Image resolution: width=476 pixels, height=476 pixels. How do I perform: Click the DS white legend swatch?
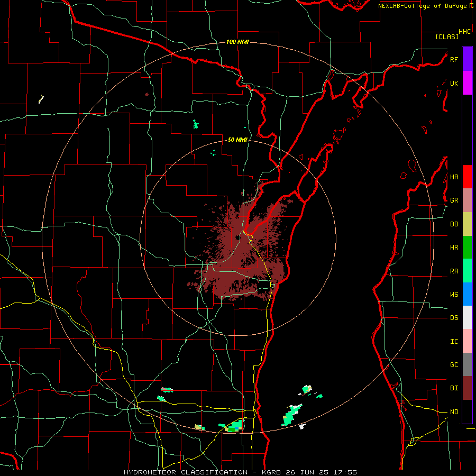click(467, 317)
